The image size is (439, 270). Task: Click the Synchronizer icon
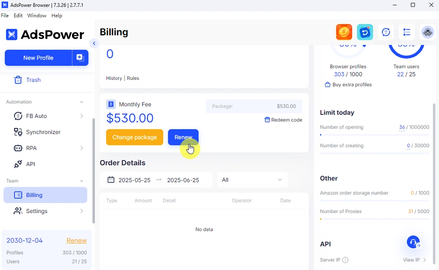pyautogui.click(x=18, y=132)
